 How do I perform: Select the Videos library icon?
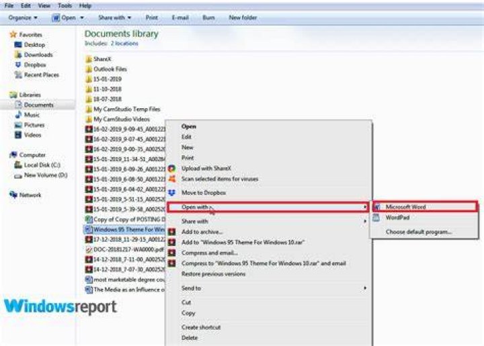tap(18, 135)
